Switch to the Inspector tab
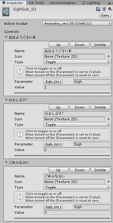113x223 pixels. [13, 3]
